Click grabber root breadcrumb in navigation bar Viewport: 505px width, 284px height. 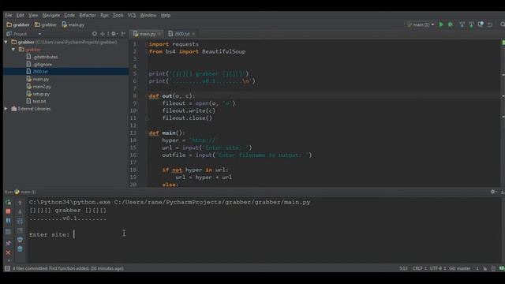click(x=18, y=24)
